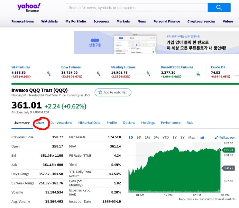Select the 1Y chart range
239x208 pixels.
point(175,137)
